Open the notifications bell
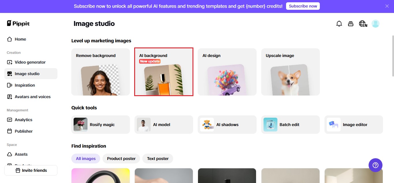The image size is (394, 183). click(339, 24)
